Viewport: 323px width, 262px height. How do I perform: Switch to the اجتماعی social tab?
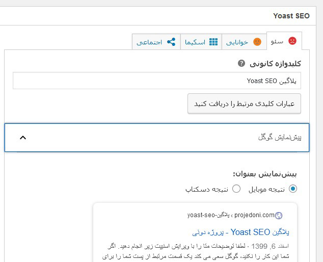[156, 42]
